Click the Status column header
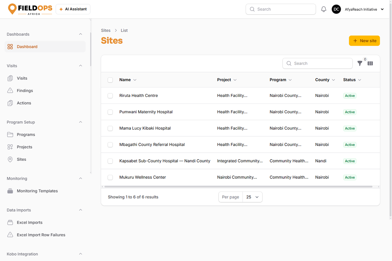The width and height of the screenshot is (392, 261). click(352, 80)
